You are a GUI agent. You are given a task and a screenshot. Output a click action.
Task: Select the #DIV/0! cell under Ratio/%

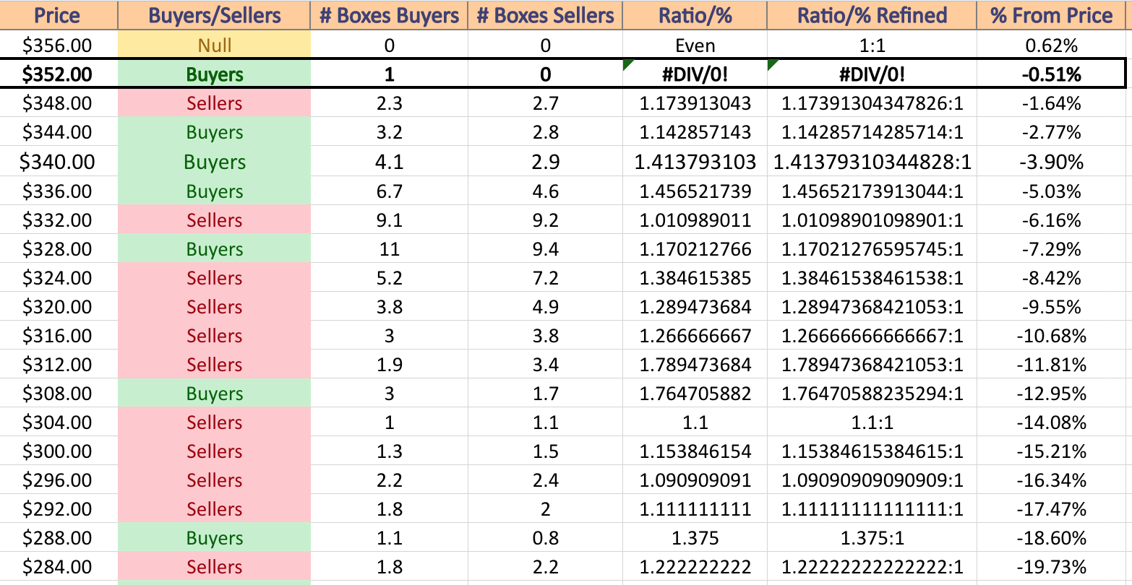click(x=695, y=74)
